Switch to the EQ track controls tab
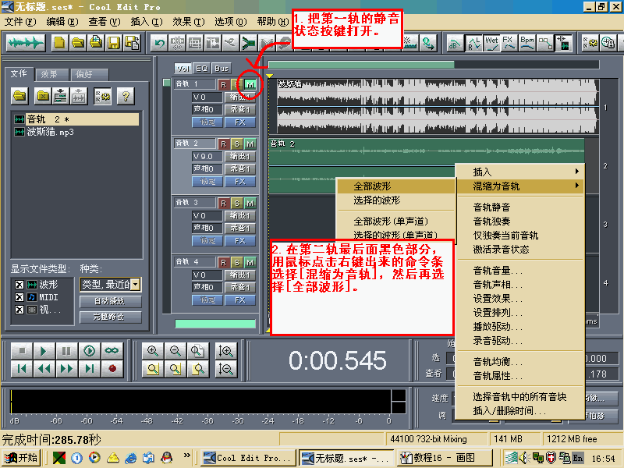 click(x=201, y=69)
